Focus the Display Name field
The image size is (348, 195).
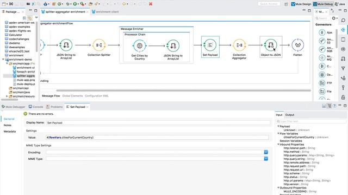pos(158,122)
